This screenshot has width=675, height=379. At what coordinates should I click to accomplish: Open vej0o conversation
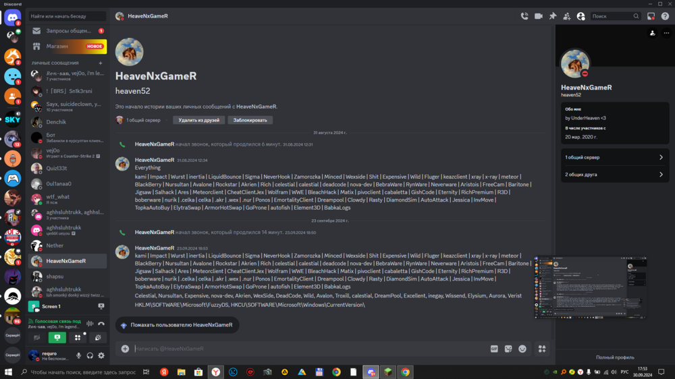[67, 152]
